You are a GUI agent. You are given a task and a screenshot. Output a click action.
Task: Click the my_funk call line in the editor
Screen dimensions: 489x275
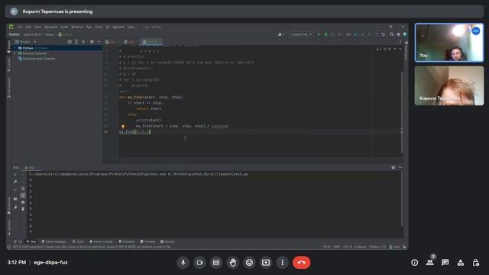[134, 132]
